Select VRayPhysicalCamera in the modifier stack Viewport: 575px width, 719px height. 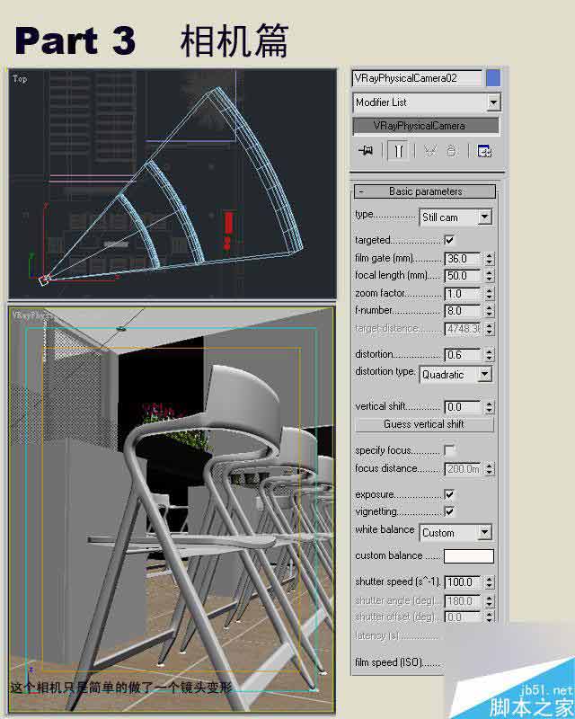[x=426, y=126]
